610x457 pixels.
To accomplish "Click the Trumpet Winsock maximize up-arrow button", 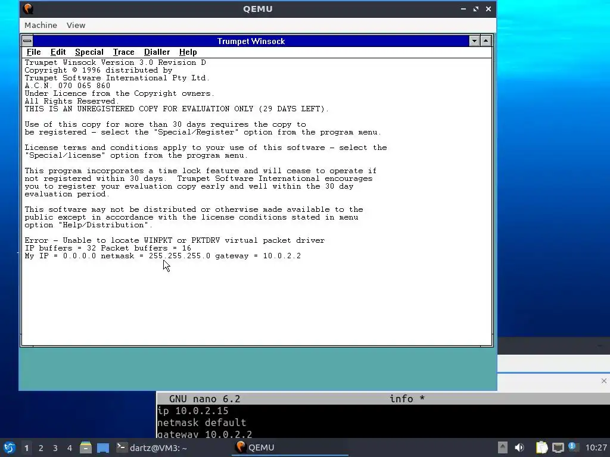I will [486, 41].
